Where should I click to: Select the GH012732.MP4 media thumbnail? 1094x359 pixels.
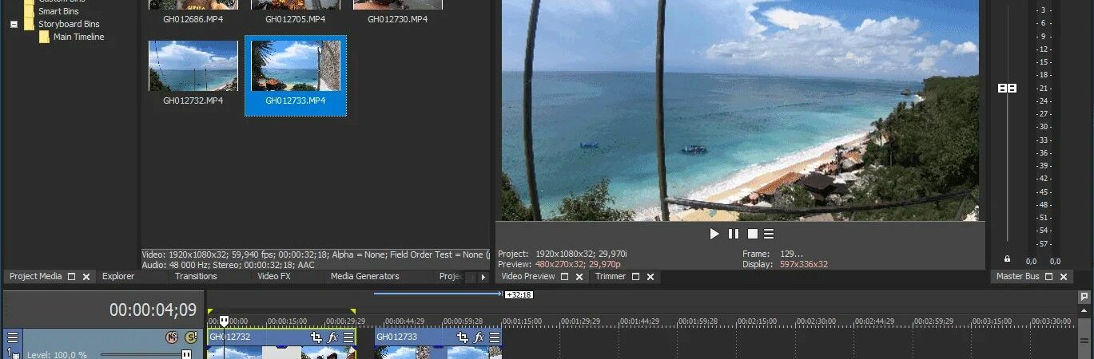pyautogui.click(x=193, y=66)
